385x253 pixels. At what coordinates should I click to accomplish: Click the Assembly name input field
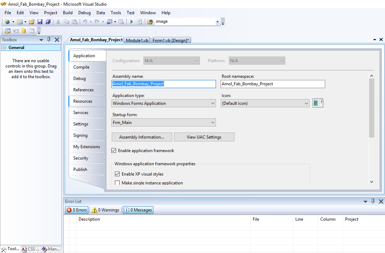coord(164,84)
